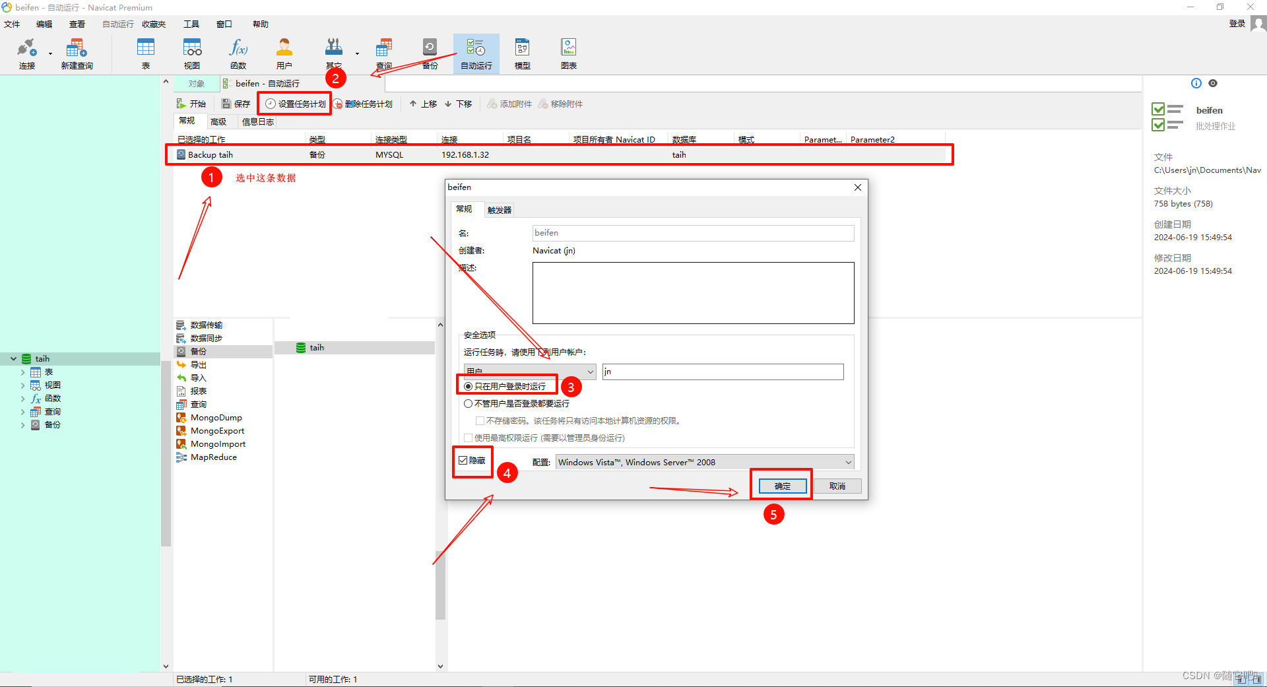
Task: Open the 连接 connection tool
Action: [26, 53]
